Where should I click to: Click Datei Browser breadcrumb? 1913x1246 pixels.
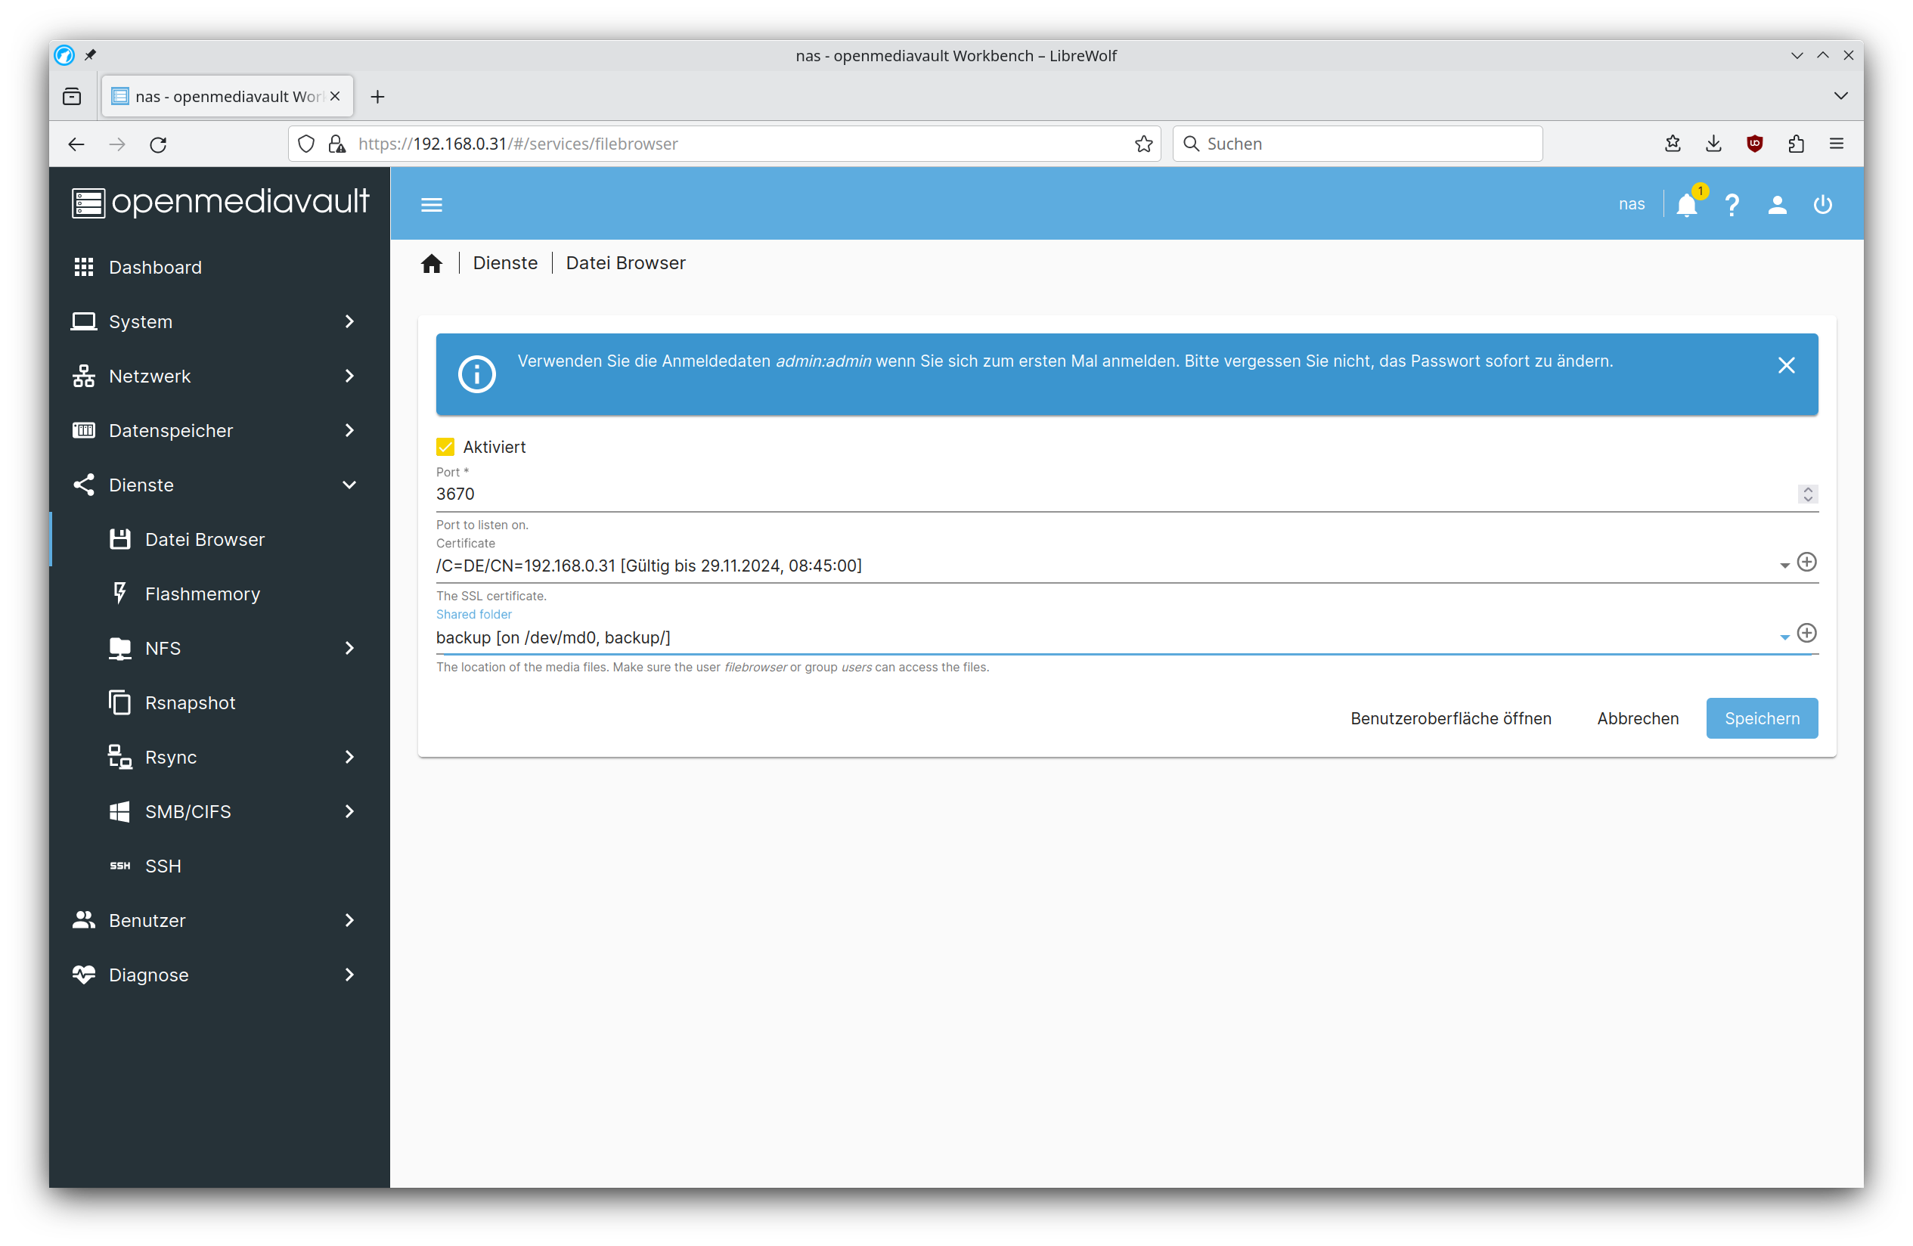coord(625,263)
